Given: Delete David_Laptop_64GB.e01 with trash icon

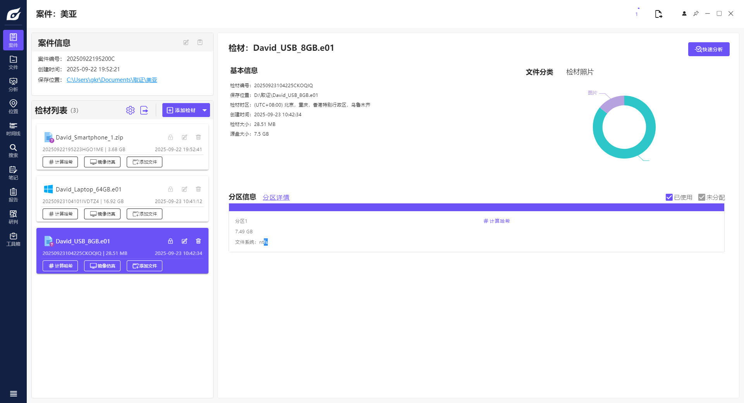Looking at the screenshot, I should point(198,189).
